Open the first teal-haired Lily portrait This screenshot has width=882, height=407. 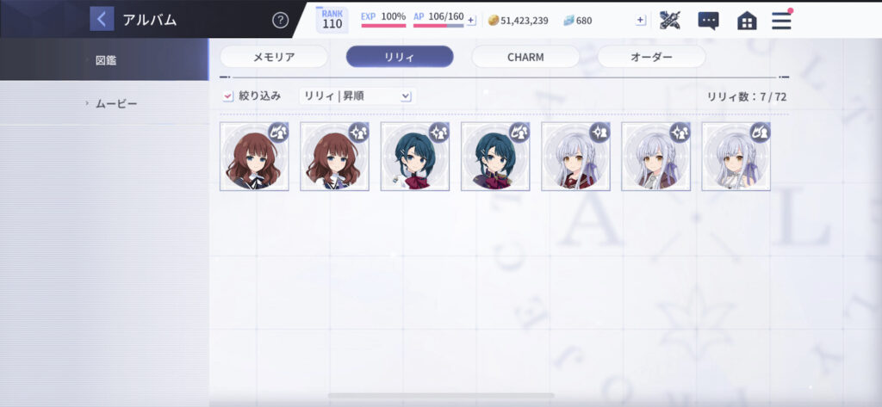pyautogui.click(x=415, y=157)
